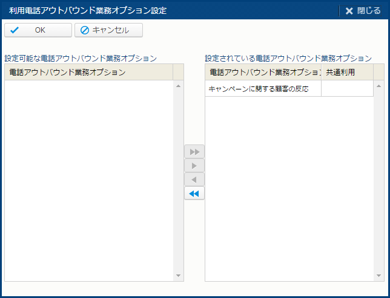
Task: Sort by the 共通利用 column header
Action: point(347,73)
